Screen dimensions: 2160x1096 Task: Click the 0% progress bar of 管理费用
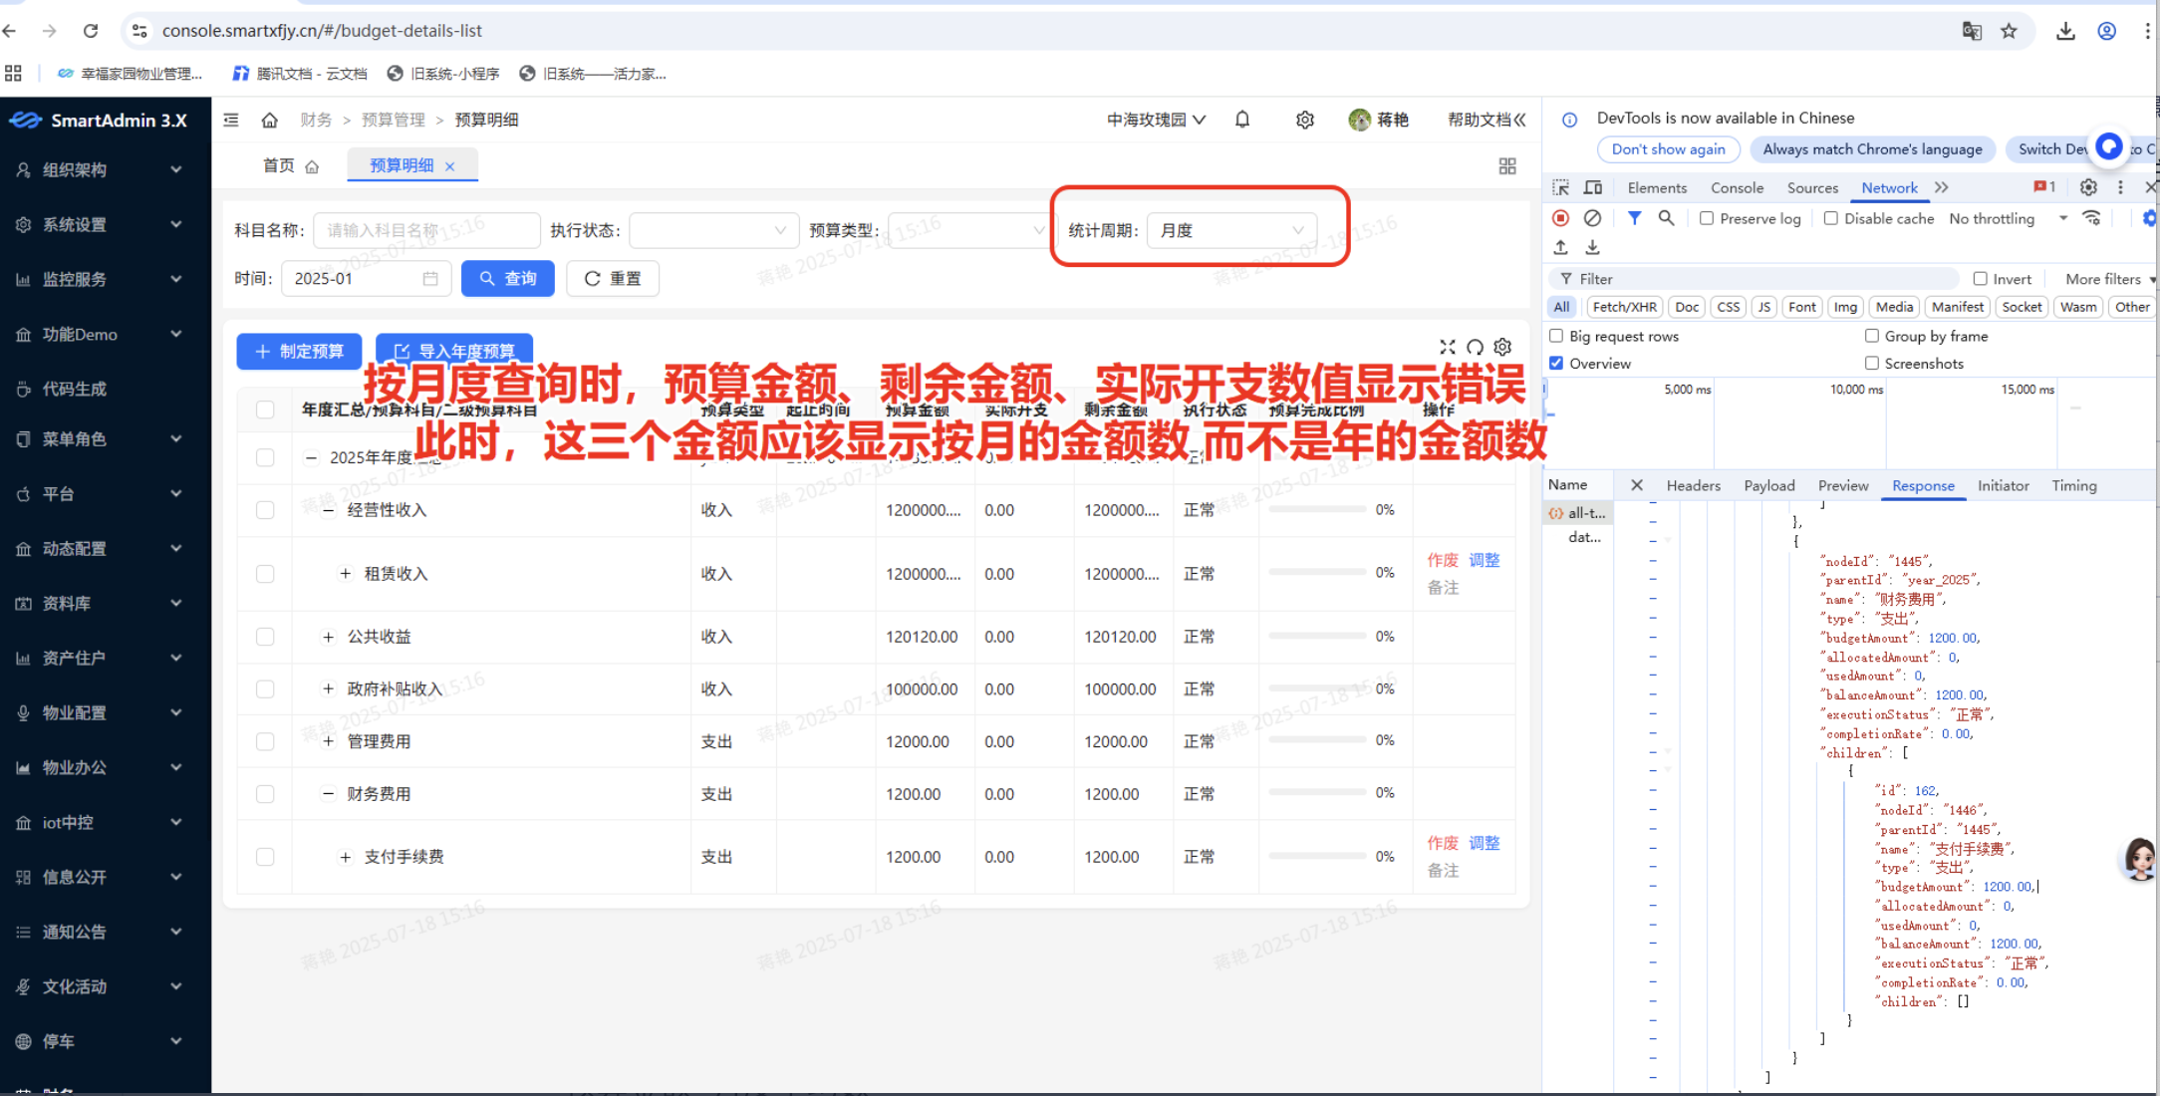tap(1320, 740)
